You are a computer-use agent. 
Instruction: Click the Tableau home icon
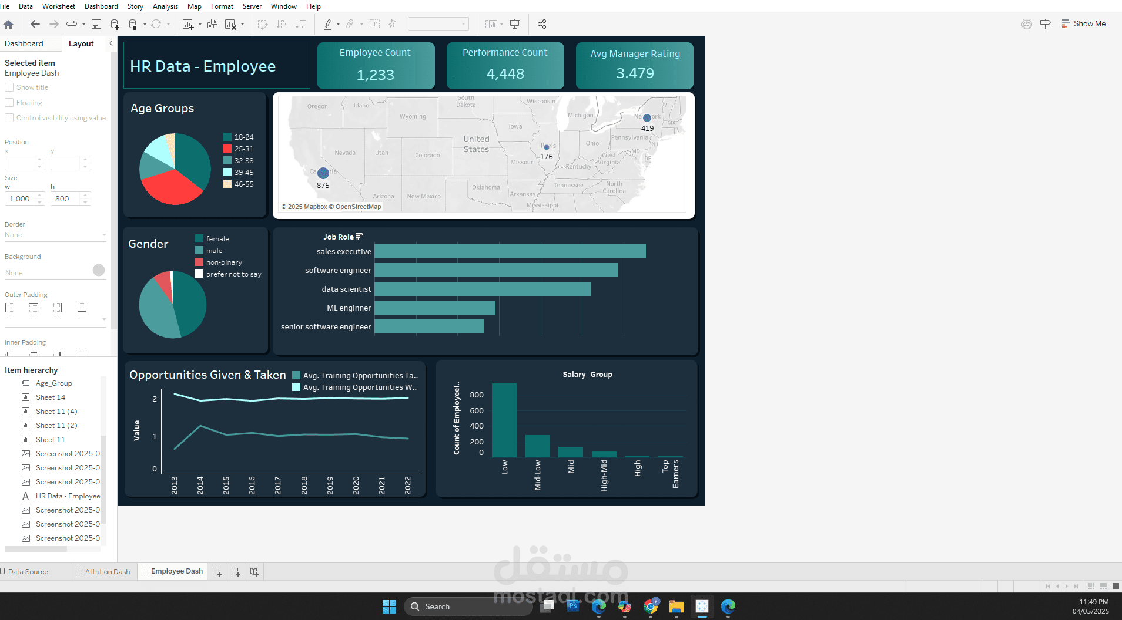click(8, 24)
